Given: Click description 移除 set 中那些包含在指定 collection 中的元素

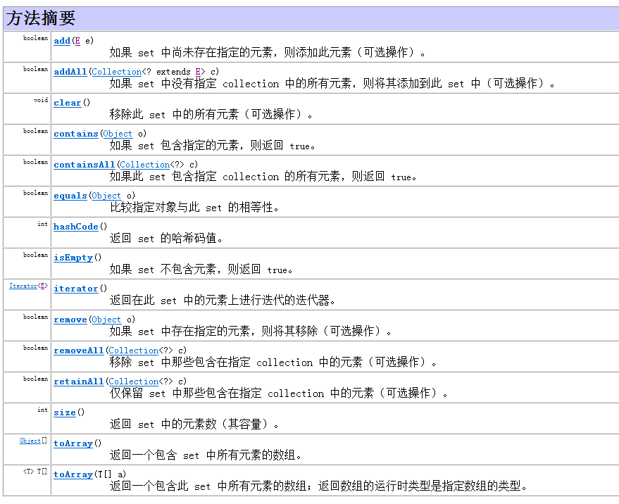Looking at the screenshot, I should coord(273,363).
